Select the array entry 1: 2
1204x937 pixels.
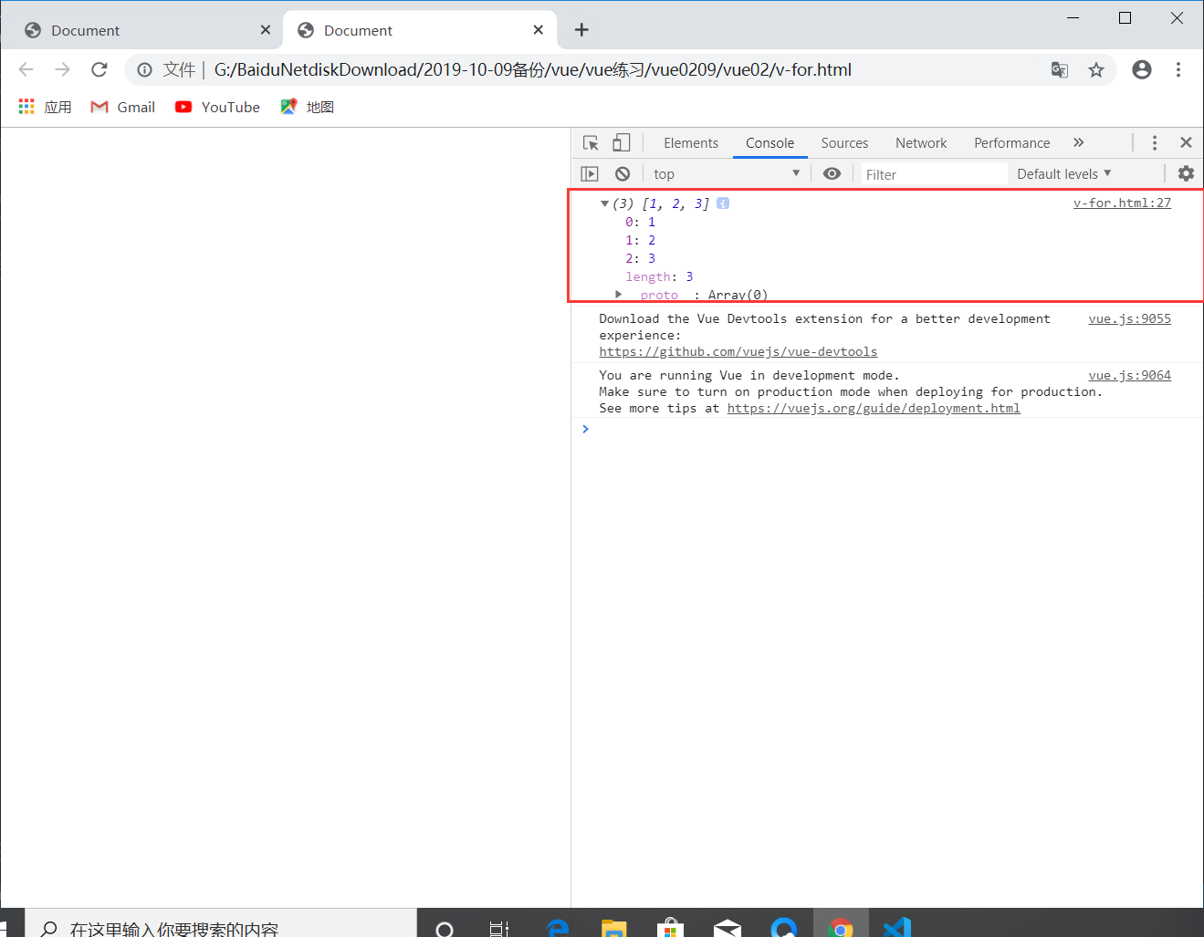(x=640, y=240)
